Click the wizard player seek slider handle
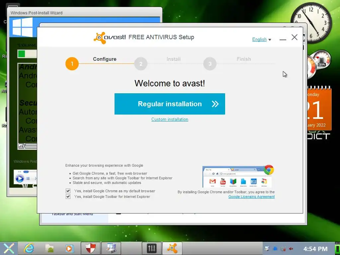This screenshot has width=340, height=255. click(x=26, y=172)
